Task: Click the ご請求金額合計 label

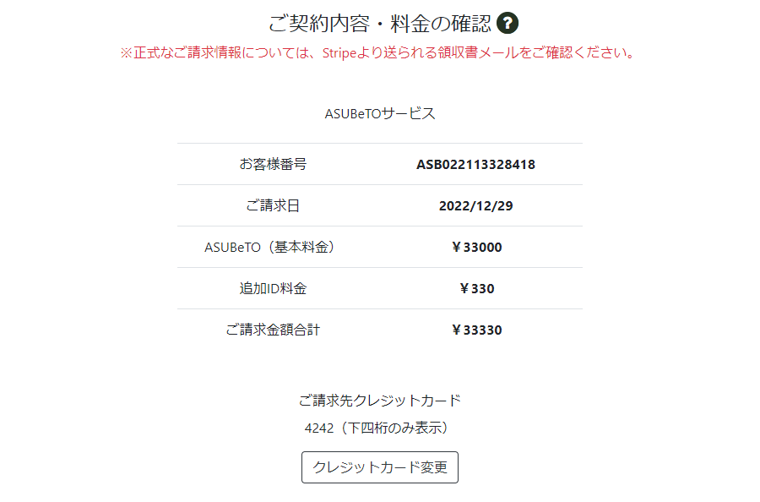Action: pyautogui.click(x=273, y=330)
